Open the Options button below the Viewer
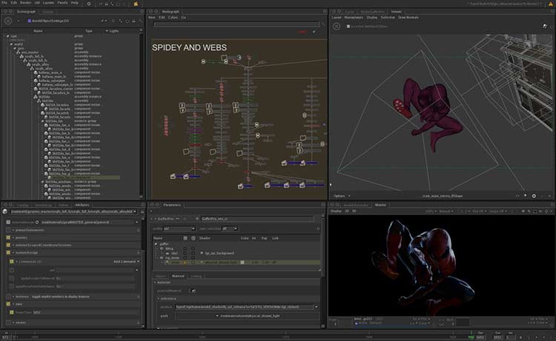Screen dimensions: 556x341 pos(340,196)
